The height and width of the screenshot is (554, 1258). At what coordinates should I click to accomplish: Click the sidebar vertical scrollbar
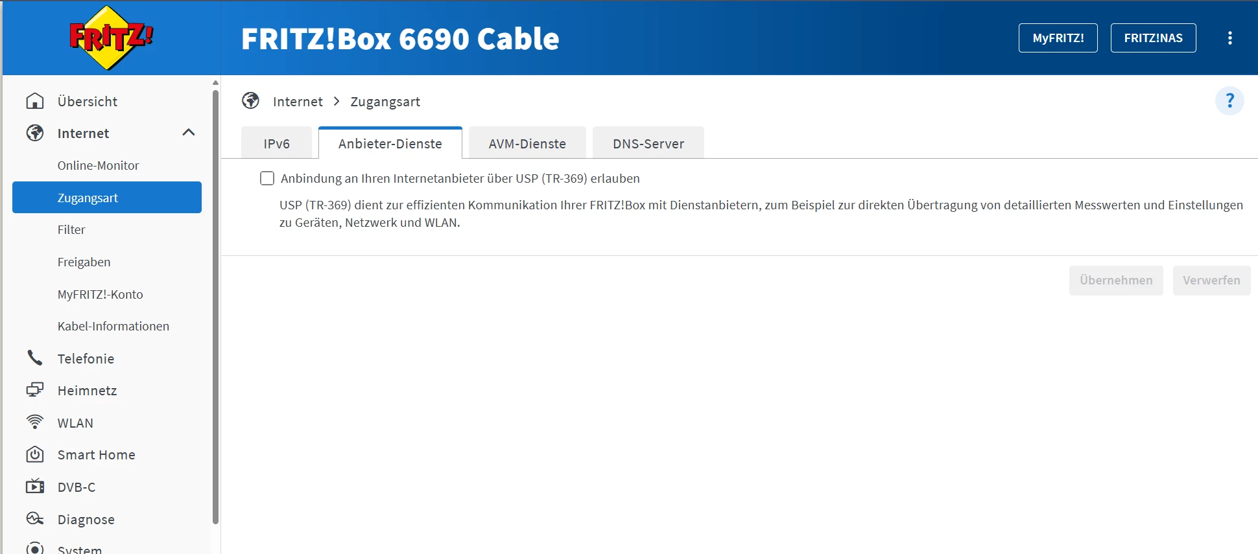click(215, 305)
